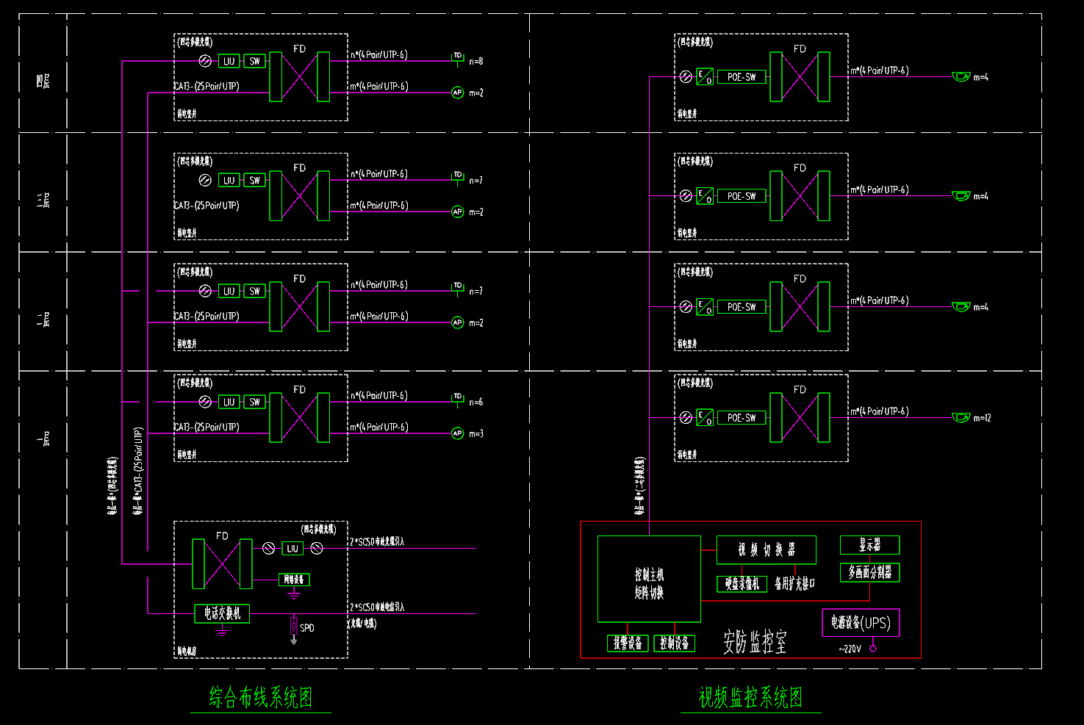
Task: Select the SPD surge protector symbol
Action: click(294, 629)
